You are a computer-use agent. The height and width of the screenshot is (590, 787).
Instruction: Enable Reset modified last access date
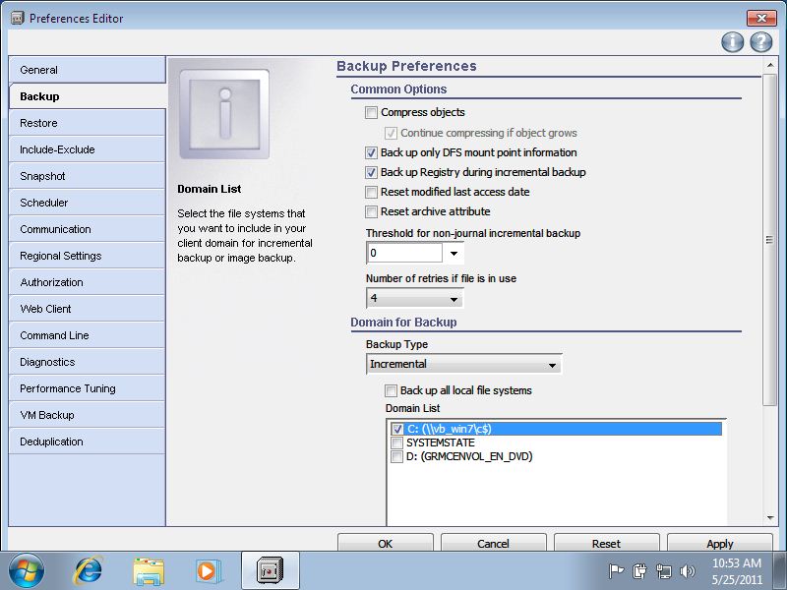coord(372,192)
